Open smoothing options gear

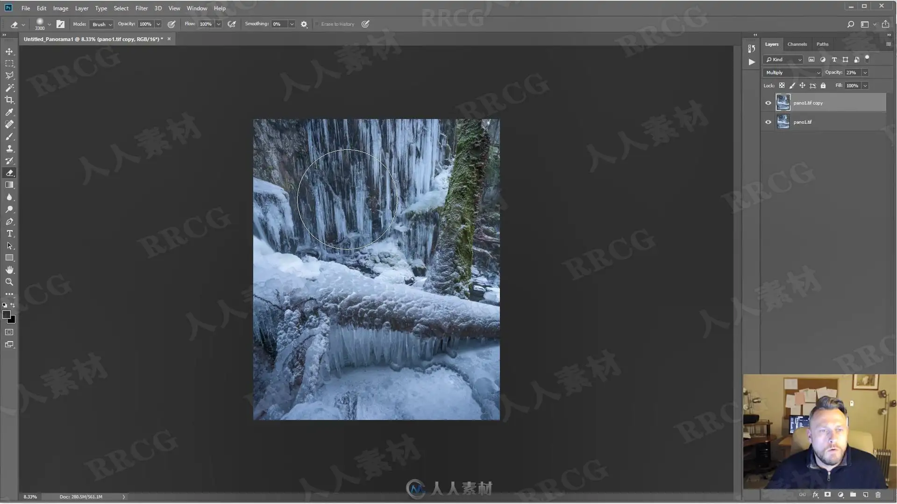[x=304, y=24]
